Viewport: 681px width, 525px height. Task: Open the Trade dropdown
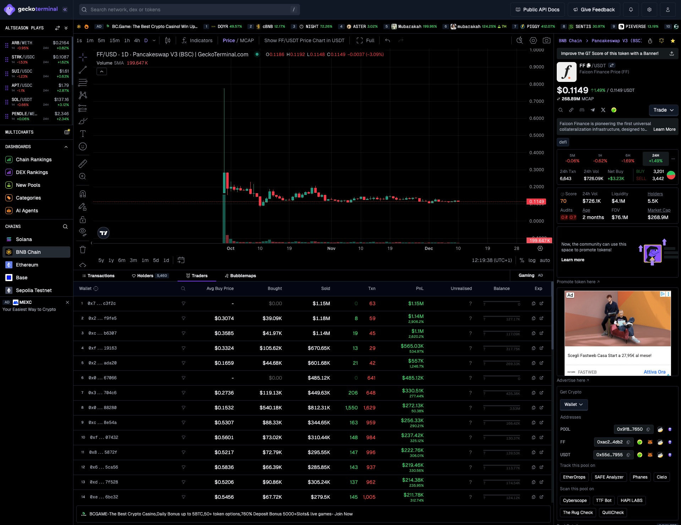pyautogui.click(x=664, y=110)
